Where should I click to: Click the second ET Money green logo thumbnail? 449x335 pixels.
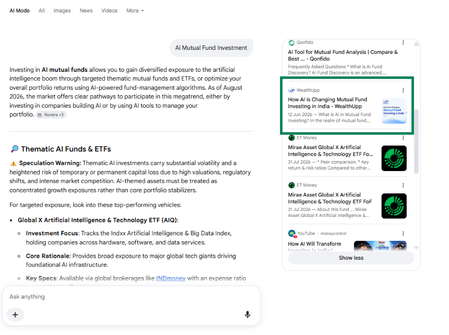tap(394, 206)
